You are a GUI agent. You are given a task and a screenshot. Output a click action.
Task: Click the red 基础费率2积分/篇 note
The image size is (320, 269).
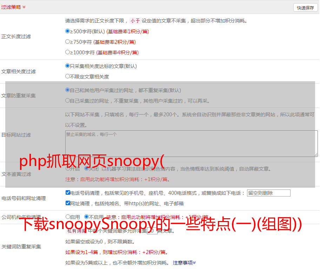click(114, 42)
